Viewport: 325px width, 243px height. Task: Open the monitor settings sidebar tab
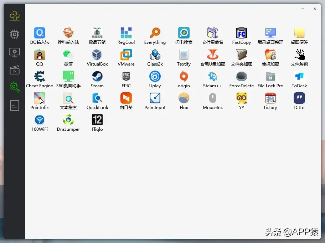coord(15,52)
